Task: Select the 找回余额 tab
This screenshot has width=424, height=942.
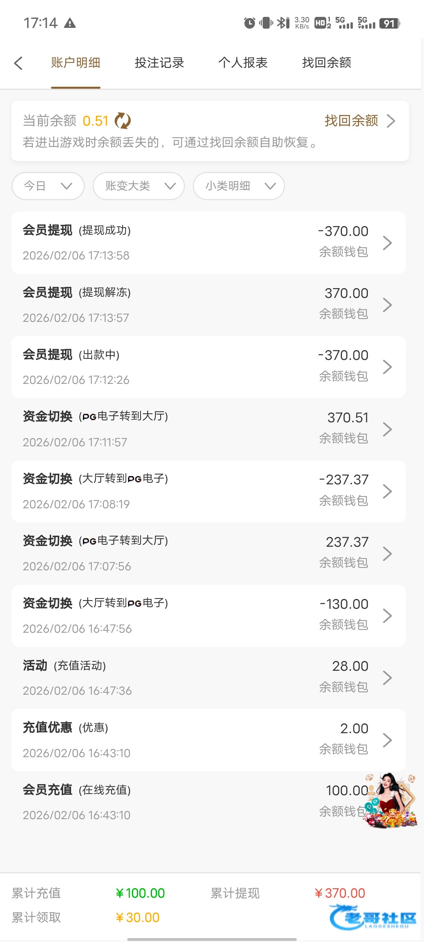Action: [327, 63]
